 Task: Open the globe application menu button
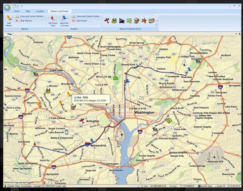point(7,8)
